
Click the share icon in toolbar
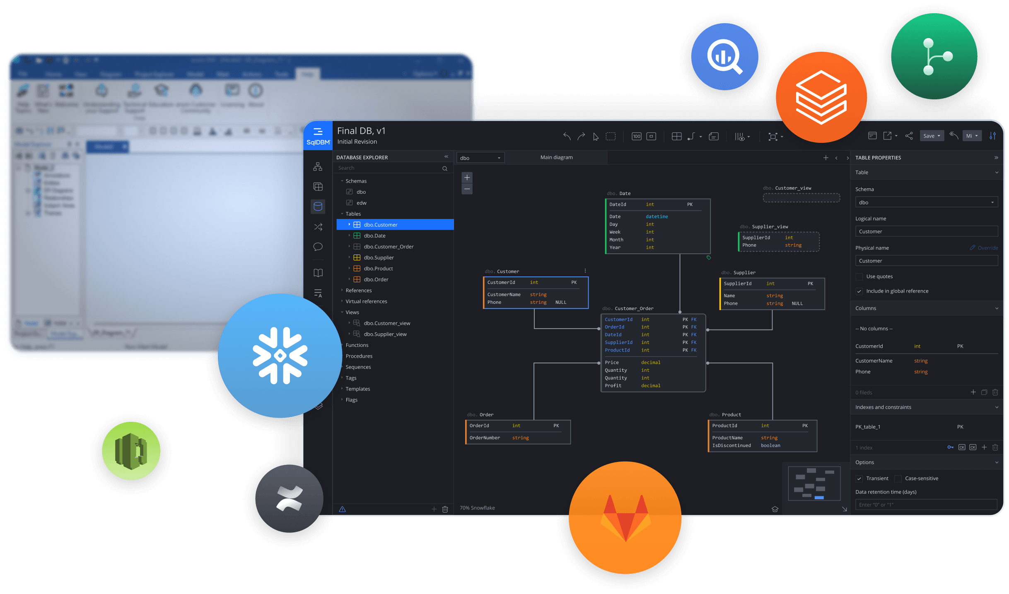pyautogui.click(x=909, y=136)
